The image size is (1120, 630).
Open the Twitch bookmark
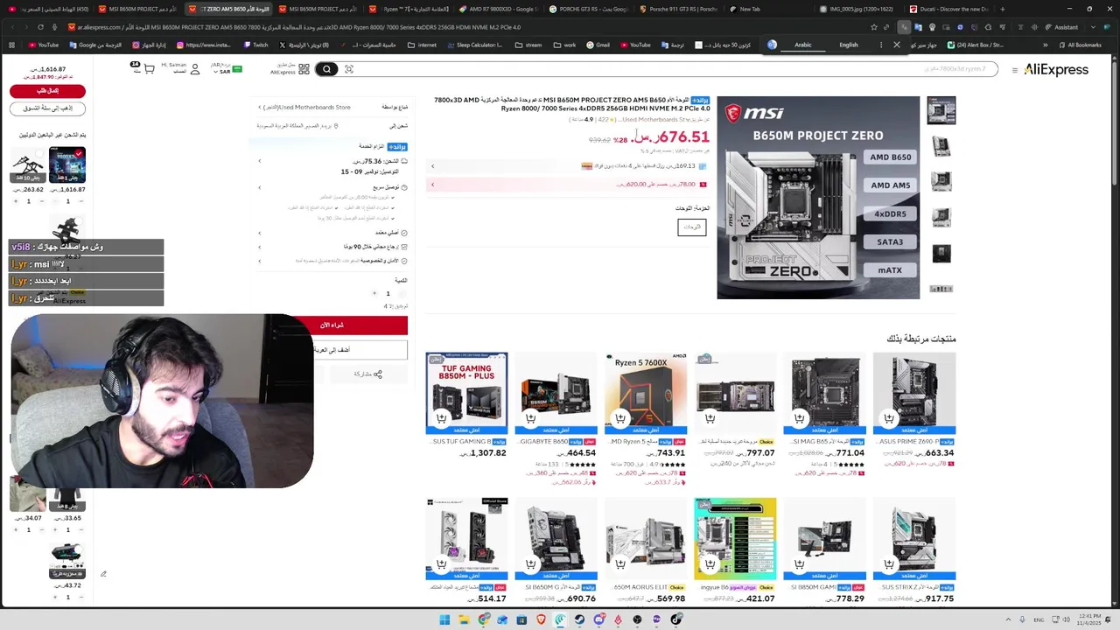click(255, 45)
